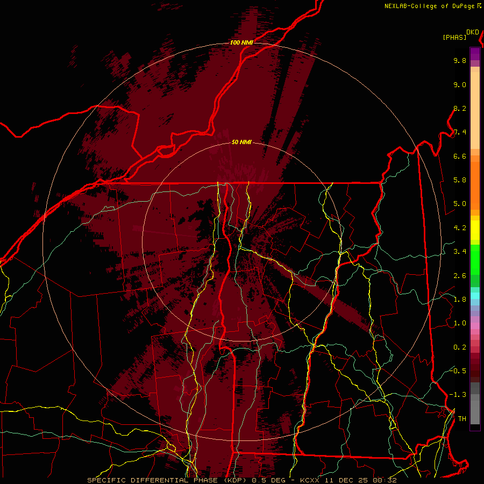
Task: Pick the peach segment of the color bar
Action: tap(475, 108)
